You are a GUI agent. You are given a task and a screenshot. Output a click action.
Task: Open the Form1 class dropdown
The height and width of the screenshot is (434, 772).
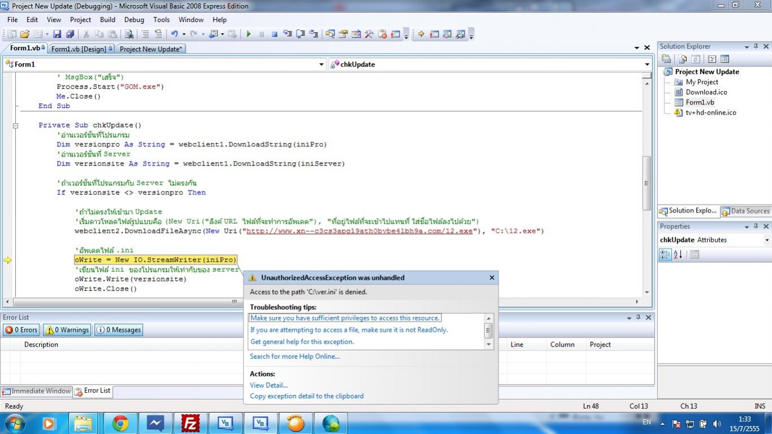[x=322, y=64]
